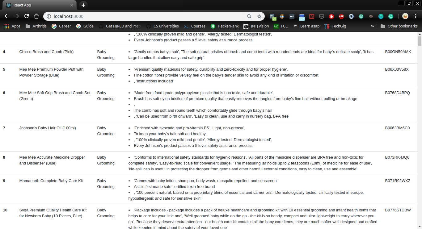Select ASIN text B071R92WXZ
Image resolution: width=422 pixels, height=229 pixels.
click(398, 181)
